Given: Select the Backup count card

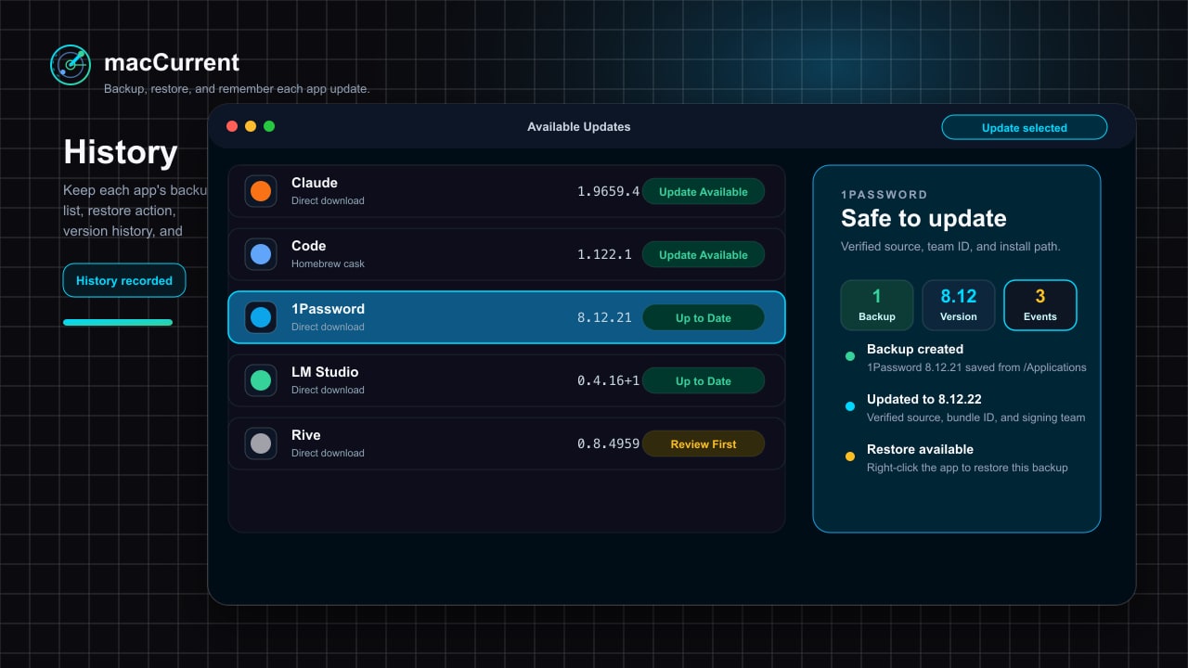Looking at the screenshot, I should [x=877, y=305].
